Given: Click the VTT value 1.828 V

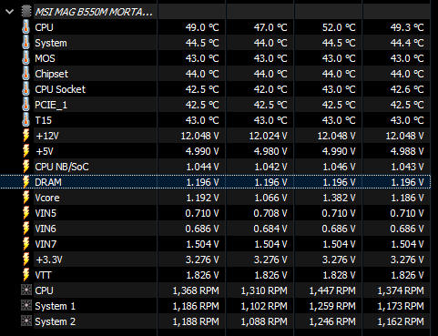Looking at the screenshot, I should coord(339,275).
